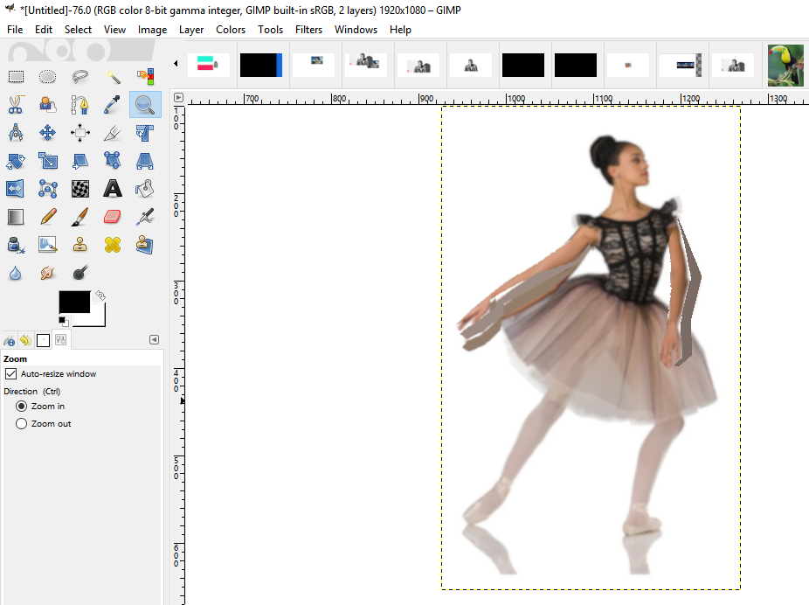Click the black foreground color swatch
Image resolution: width=809 pixels, height=605 pixels.
click(x=73, y=302)
